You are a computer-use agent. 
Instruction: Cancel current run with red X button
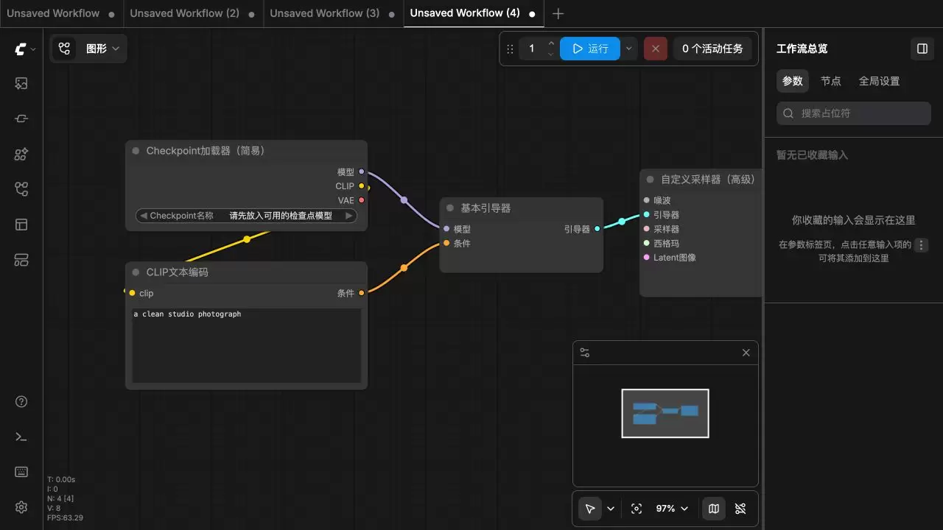point(656,49)
